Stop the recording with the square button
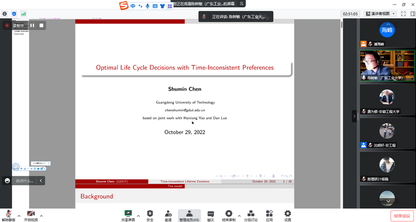 (x=42, y=25)
